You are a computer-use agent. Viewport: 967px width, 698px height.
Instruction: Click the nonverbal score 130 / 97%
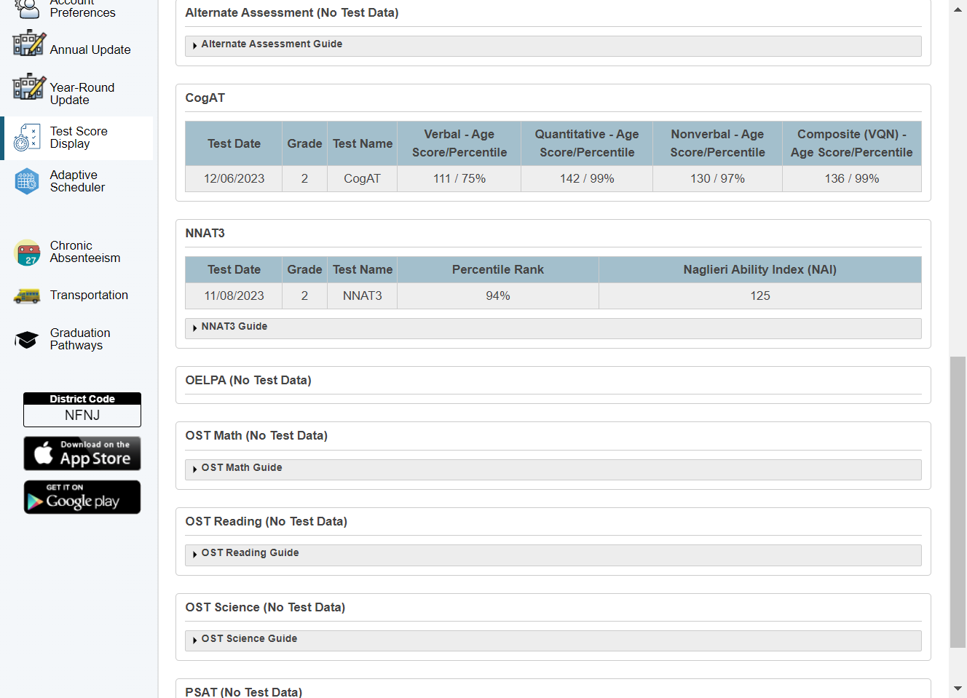coord(717,178)
